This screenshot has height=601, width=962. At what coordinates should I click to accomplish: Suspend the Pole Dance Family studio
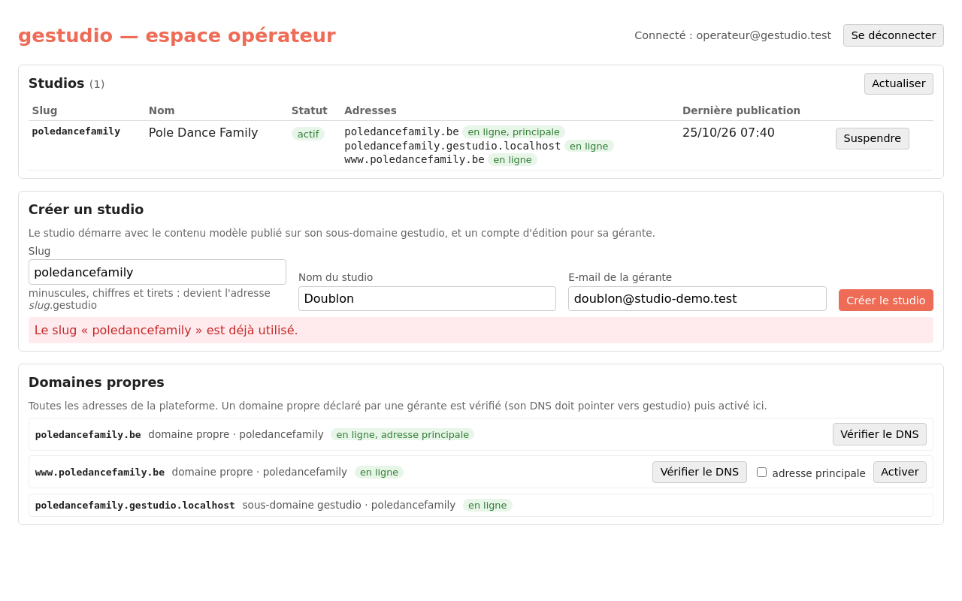click(x=872, y=138)
